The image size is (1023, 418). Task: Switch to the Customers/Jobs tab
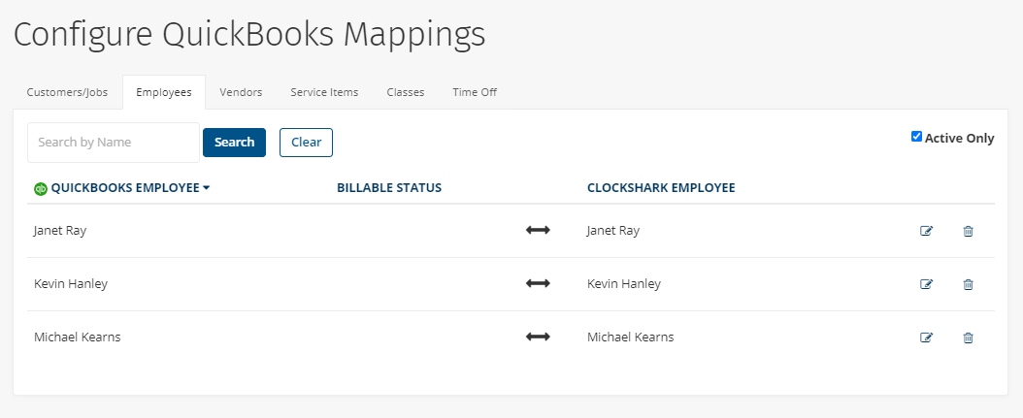click(x=67, y=92)
